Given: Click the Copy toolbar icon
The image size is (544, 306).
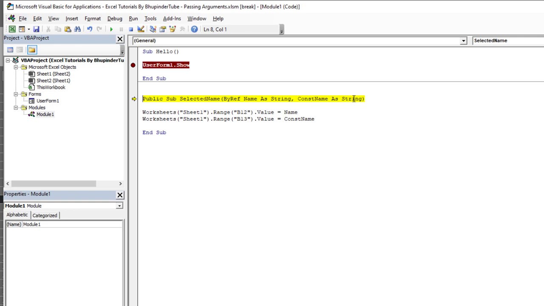Looking at the screenshot, I should (x=58, y=29).
